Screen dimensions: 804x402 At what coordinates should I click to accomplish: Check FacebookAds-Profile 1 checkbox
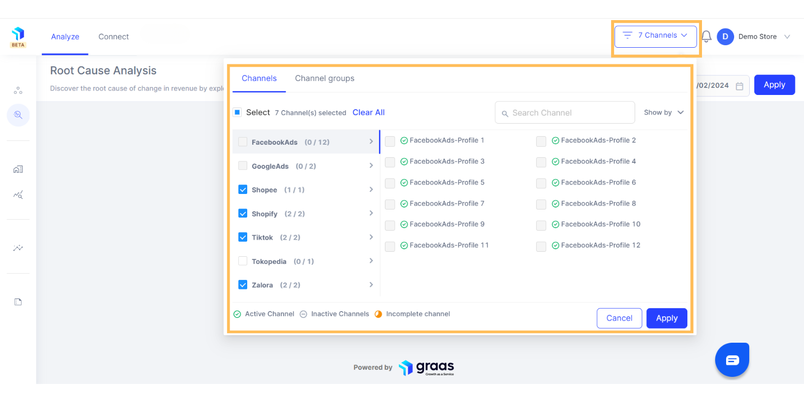[390, 141]
